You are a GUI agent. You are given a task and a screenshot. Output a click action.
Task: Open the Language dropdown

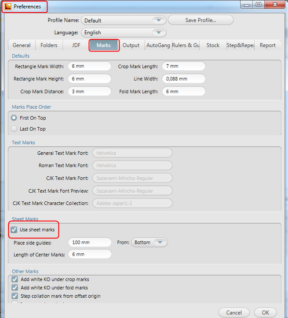click(124, 33)
